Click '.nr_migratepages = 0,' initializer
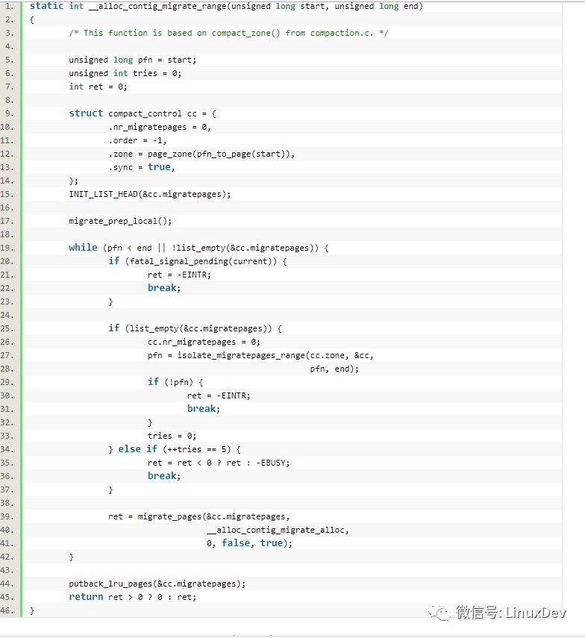 coord(160,127)
